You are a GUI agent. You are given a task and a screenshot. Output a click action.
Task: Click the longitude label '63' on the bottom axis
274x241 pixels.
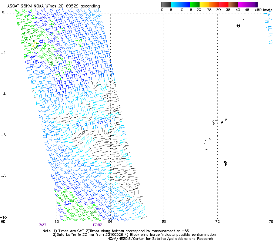pos(57,222)
